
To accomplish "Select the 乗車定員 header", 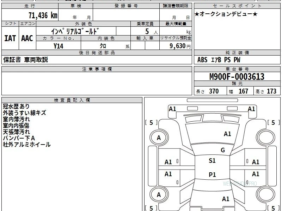I will [x=145, y=24].
